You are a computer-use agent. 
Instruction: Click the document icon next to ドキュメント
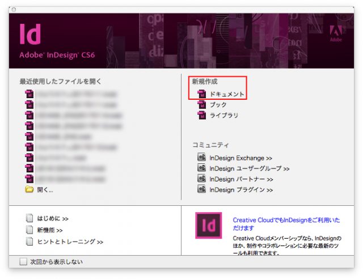(201, 94)
